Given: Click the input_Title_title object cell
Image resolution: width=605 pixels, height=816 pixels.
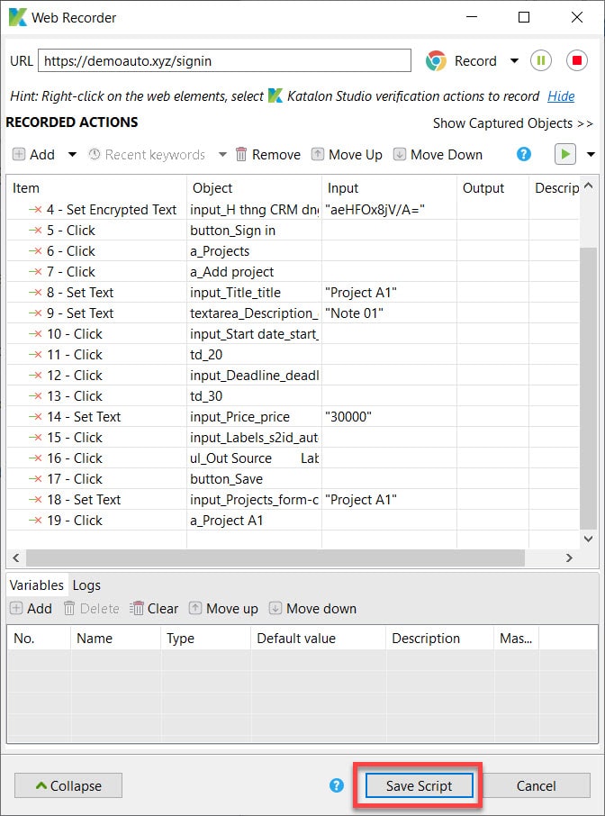Looking at the screenshot, I should tap(254, 293).
